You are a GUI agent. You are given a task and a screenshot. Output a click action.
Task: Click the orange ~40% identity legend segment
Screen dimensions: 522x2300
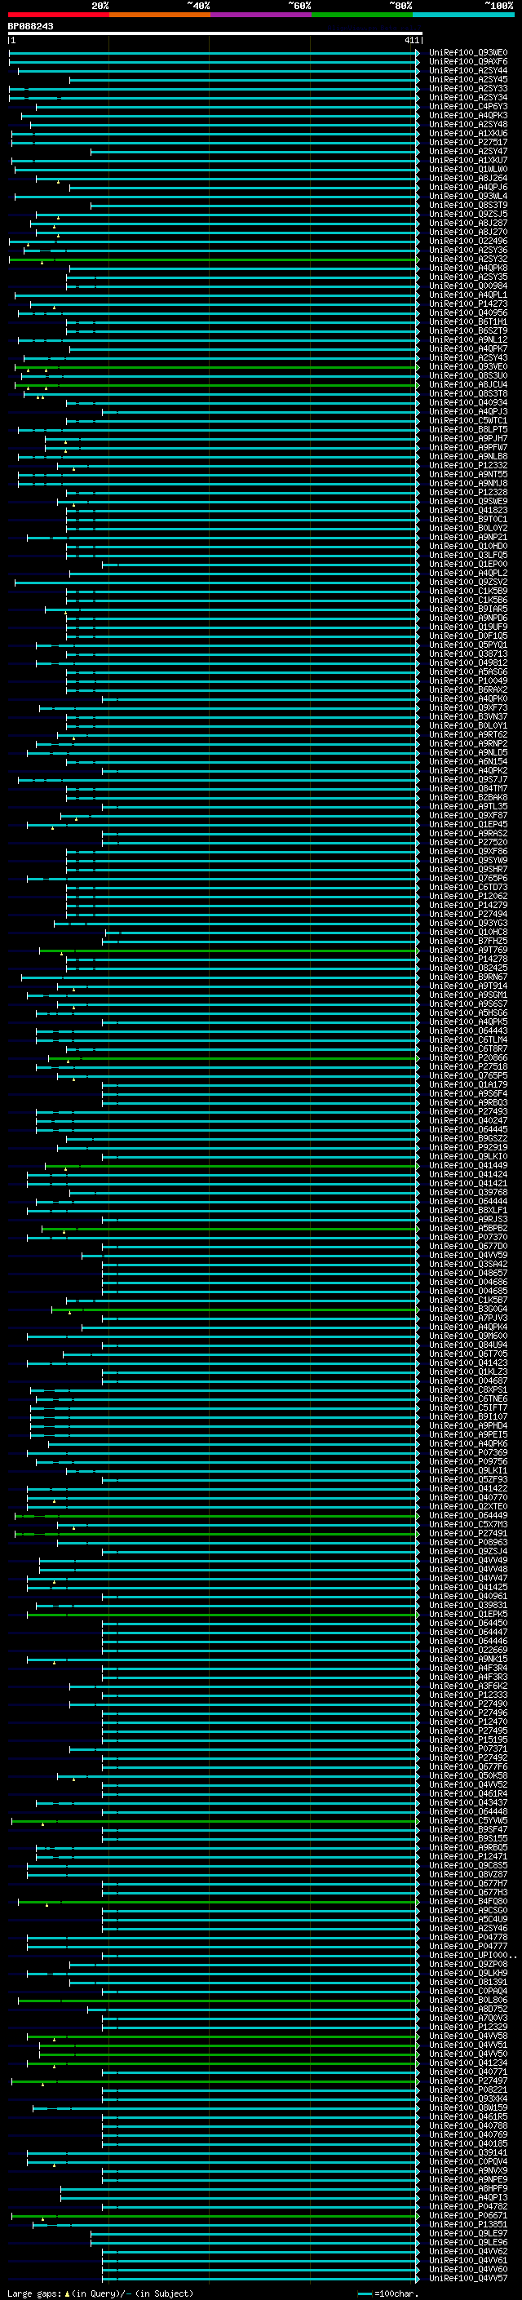click(160, 15)
